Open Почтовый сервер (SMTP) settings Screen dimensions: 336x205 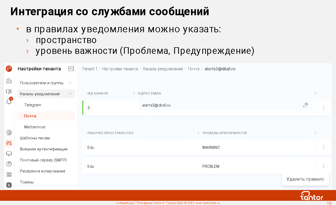pos(43,160)
